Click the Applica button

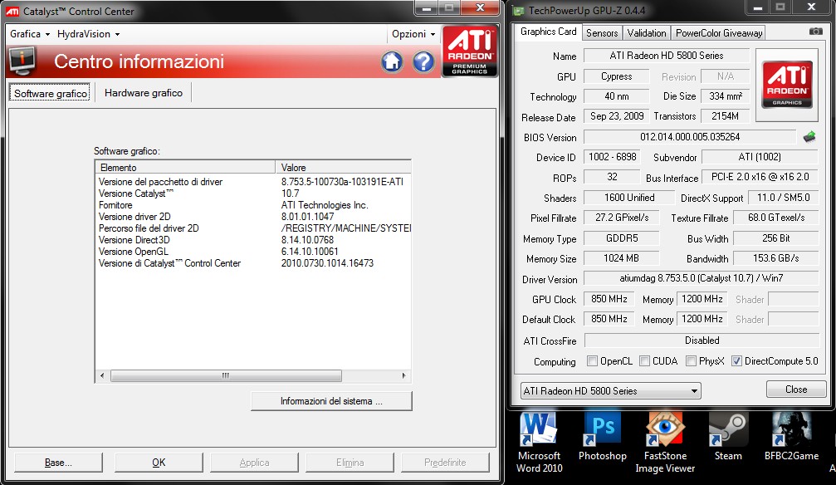point(254,463)
